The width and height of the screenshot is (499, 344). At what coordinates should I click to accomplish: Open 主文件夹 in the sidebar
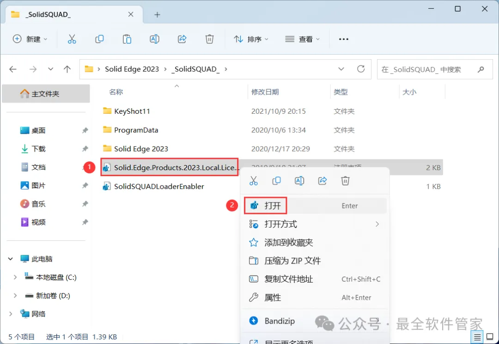pyautogui.click(x=46, y=94)
